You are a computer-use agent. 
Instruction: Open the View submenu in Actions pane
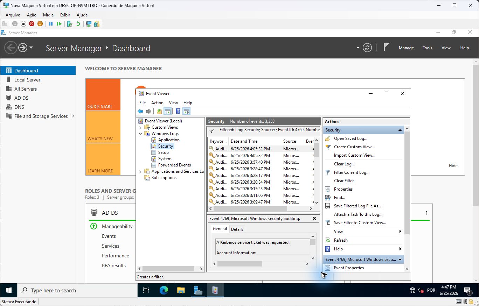(400, 232)
